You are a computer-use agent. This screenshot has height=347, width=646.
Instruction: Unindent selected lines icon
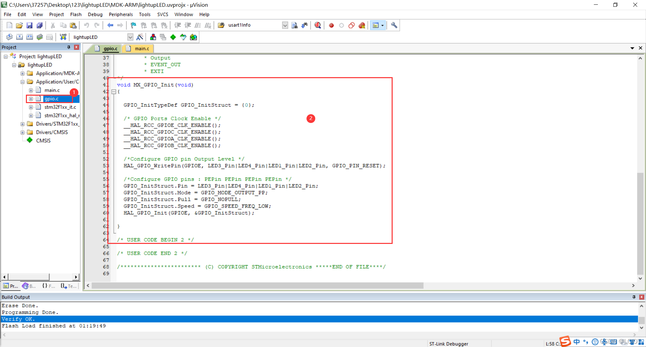[188, 25]
